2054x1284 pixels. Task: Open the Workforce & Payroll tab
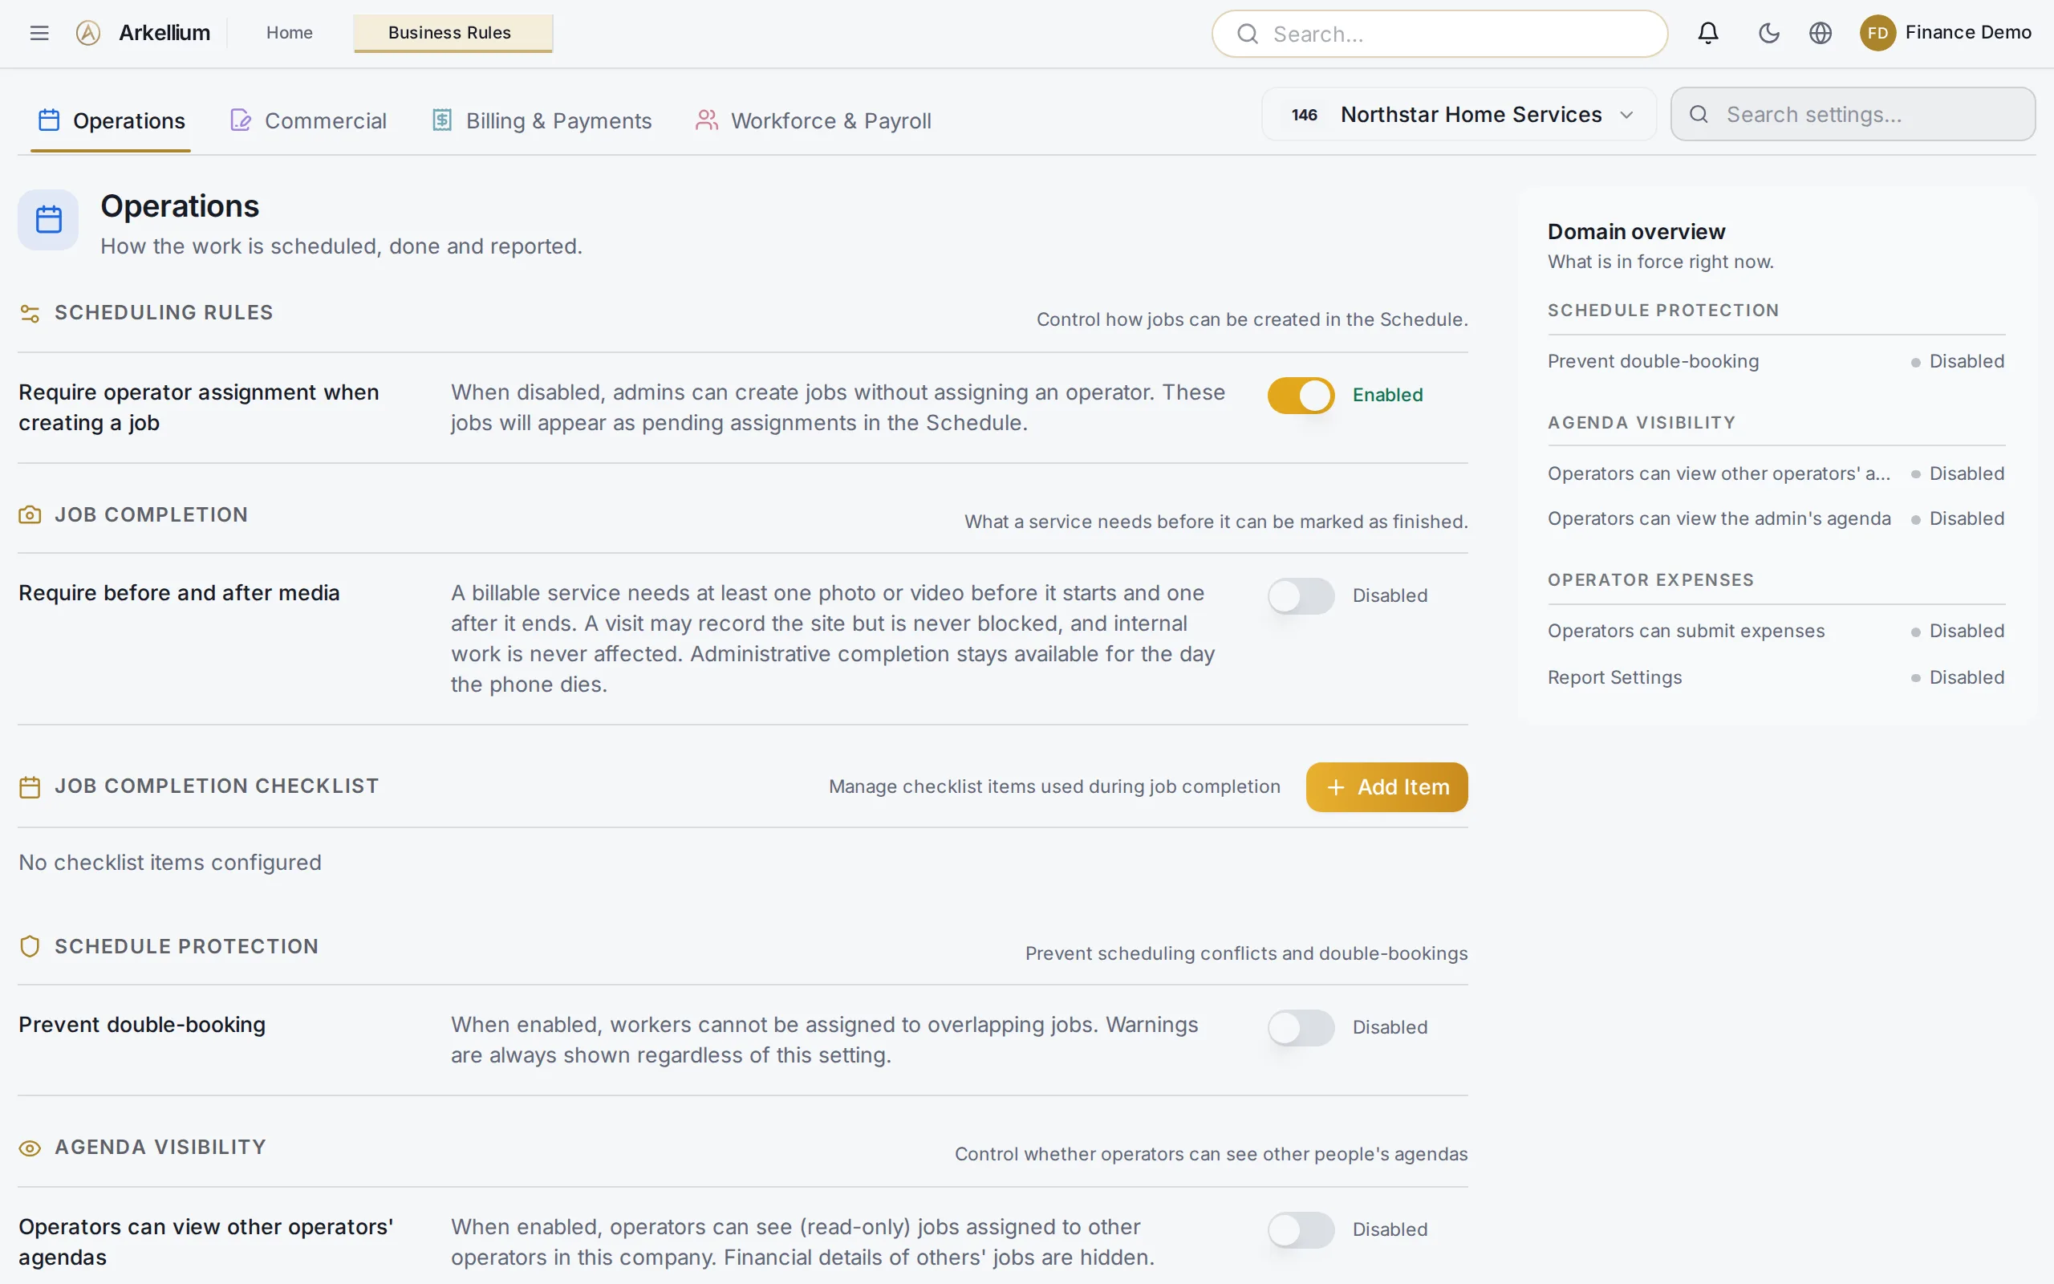tap(813, 120)
